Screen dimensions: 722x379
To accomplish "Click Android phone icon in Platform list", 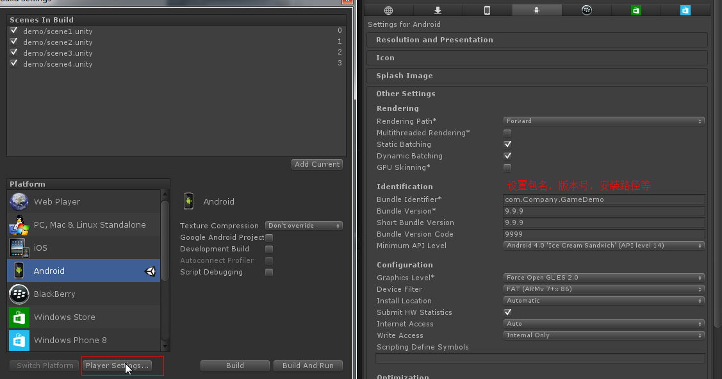I will (x=19, y=271).
